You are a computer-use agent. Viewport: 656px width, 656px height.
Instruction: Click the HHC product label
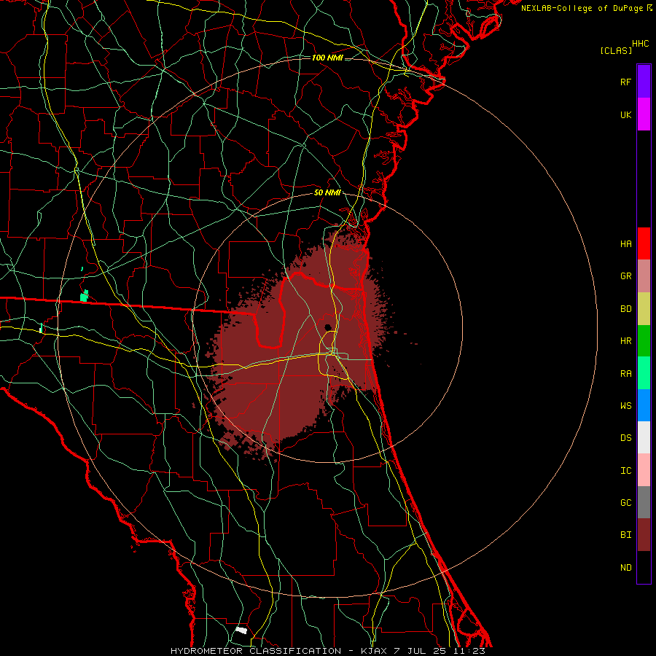pyautogui.click(x=640, y=43)
